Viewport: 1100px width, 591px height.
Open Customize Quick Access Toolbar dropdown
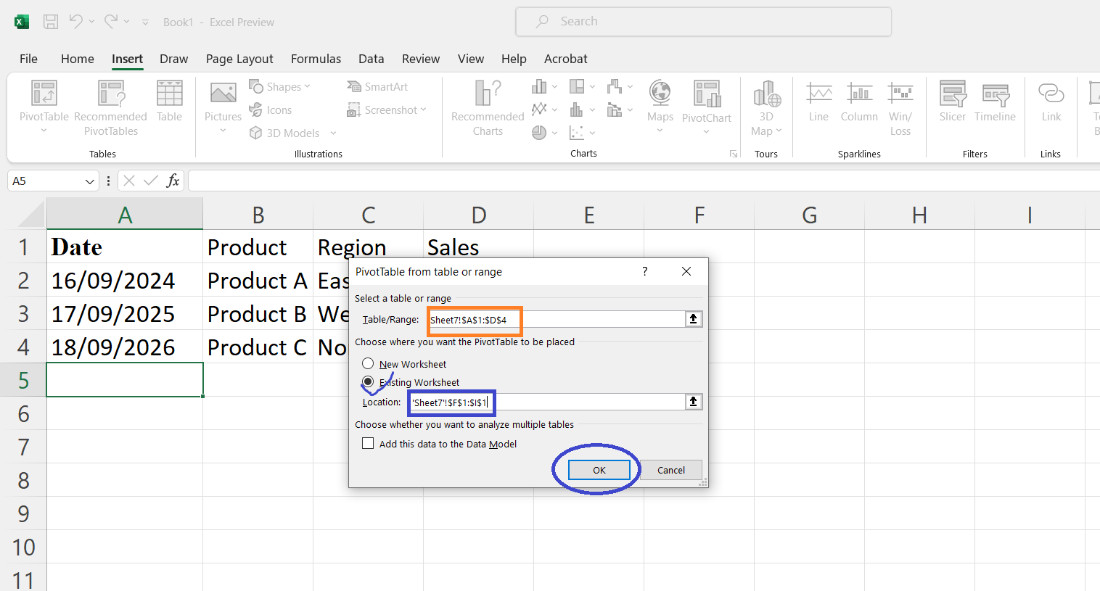[x=145, y=22]
